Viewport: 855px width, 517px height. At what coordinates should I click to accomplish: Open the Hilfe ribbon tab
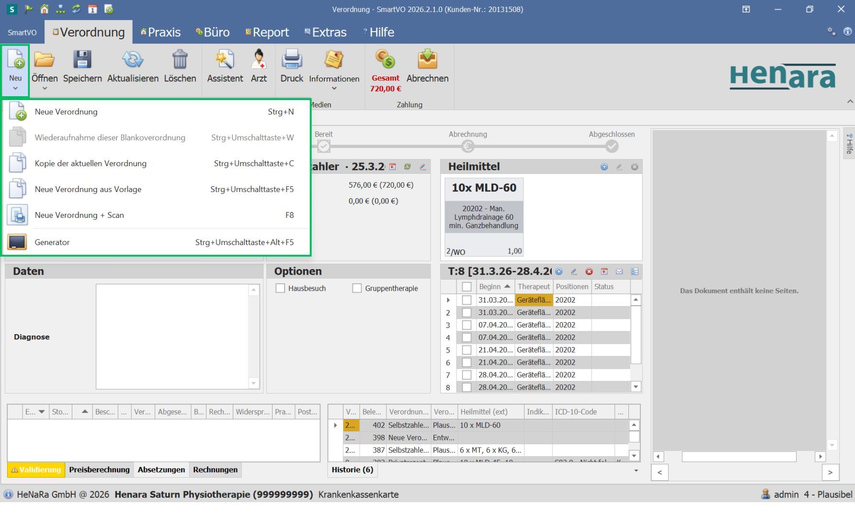[x=378, y=32]
